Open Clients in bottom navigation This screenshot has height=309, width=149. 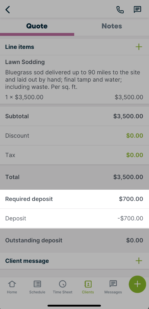[x=88, y=287]
